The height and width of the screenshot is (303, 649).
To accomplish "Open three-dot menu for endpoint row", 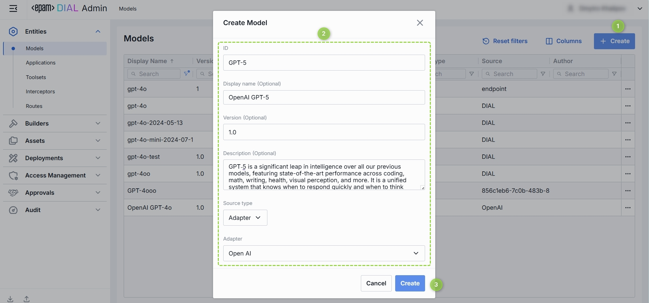I will (628, 89).
